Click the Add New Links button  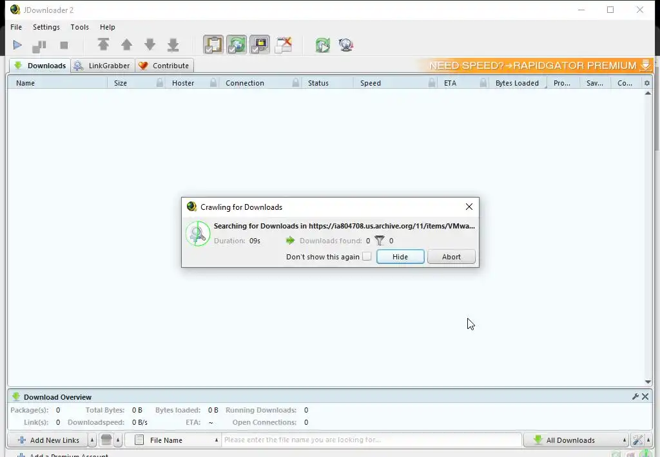[48, 440]
